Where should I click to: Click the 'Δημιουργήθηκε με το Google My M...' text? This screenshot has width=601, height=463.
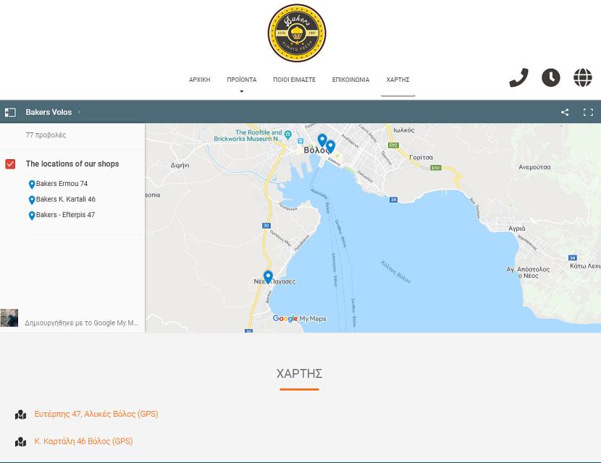pyautogui.click(x=82, y=323)
